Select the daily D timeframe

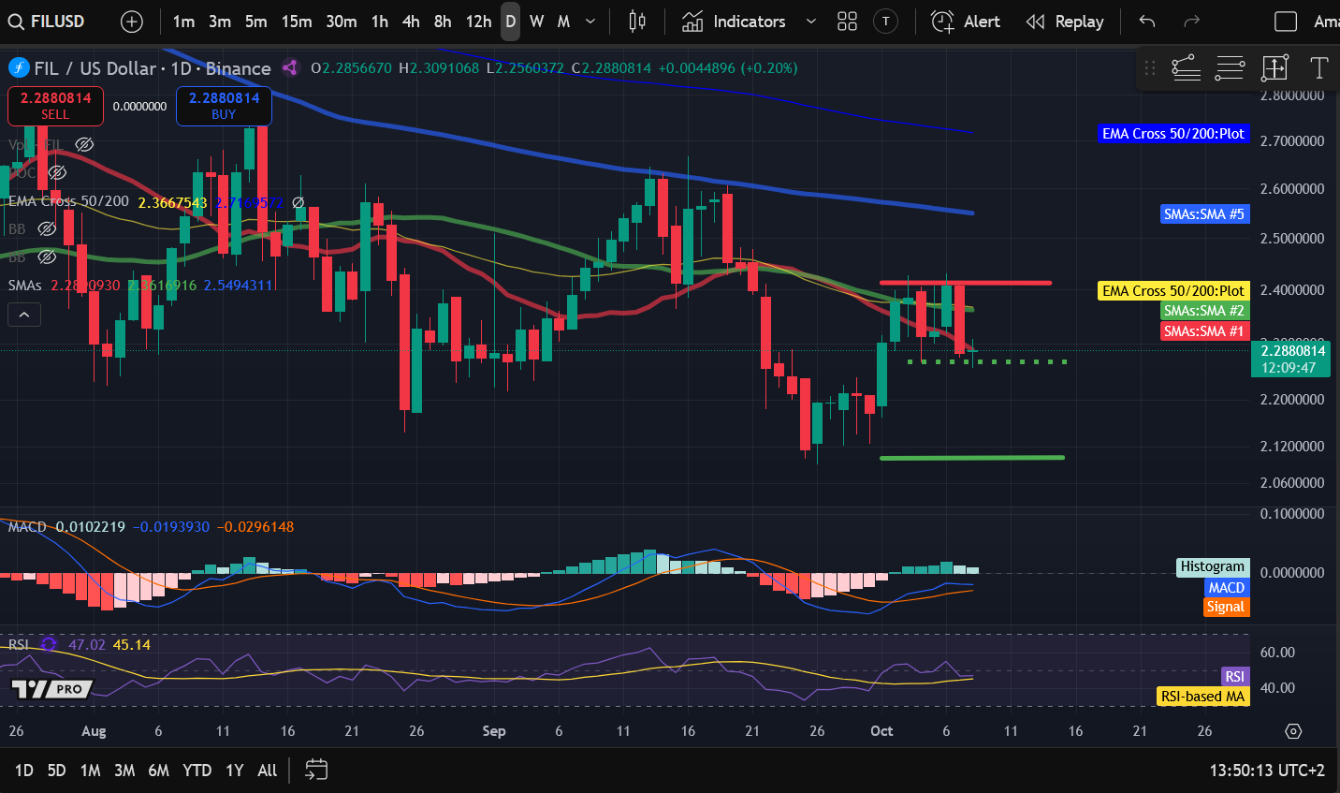[510, 22]
